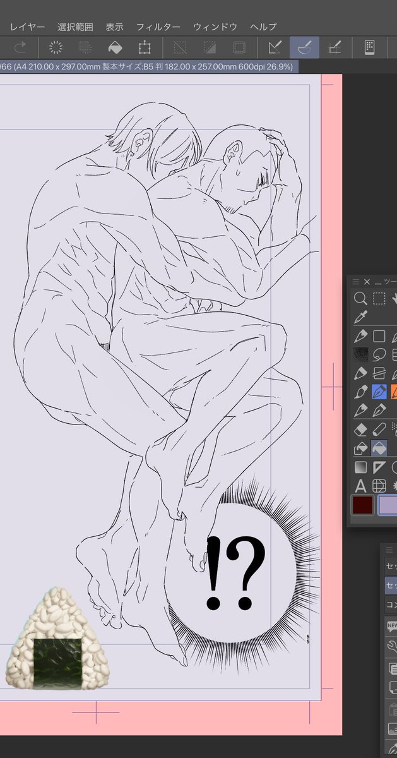Screen dimensions: 397x758
Task: Select the highlighted セッ row in lower panel
Action: click(391, 586)
